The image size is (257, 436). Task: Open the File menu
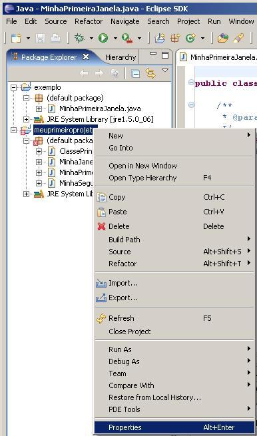pyautogui.click(x=11, y=21)
